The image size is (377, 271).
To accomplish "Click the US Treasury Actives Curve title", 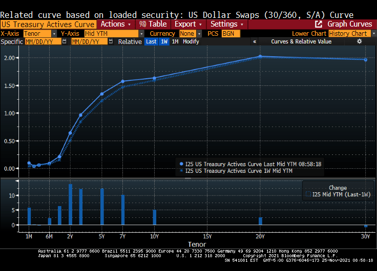I will click(x=48, y=24).
